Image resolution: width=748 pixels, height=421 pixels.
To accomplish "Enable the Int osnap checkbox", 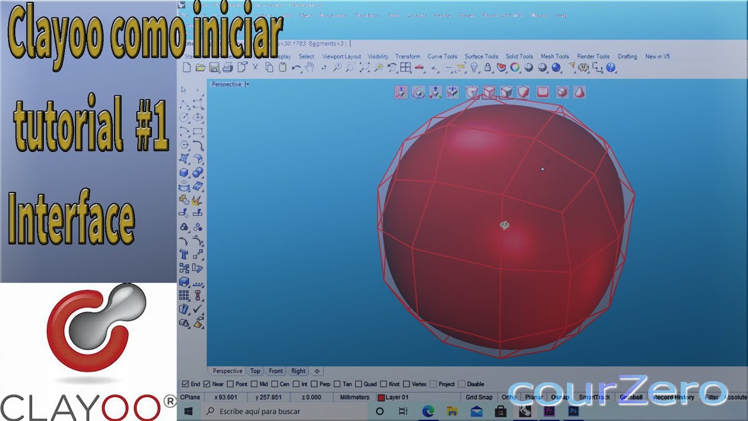I will 296,384.
